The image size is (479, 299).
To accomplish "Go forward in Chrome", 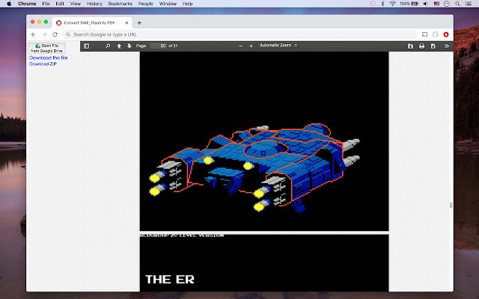I will (x=44, y=34).
